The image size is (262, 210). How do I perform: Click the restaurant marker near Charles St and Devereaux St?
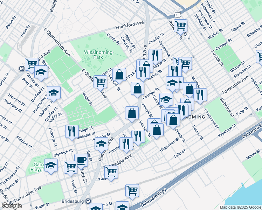[x=155, y=56]
